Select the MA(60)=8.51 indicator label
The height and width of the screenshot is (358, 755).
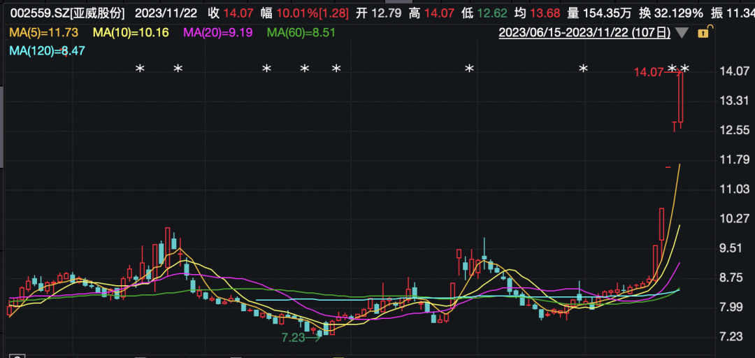(x=301, y=33)
